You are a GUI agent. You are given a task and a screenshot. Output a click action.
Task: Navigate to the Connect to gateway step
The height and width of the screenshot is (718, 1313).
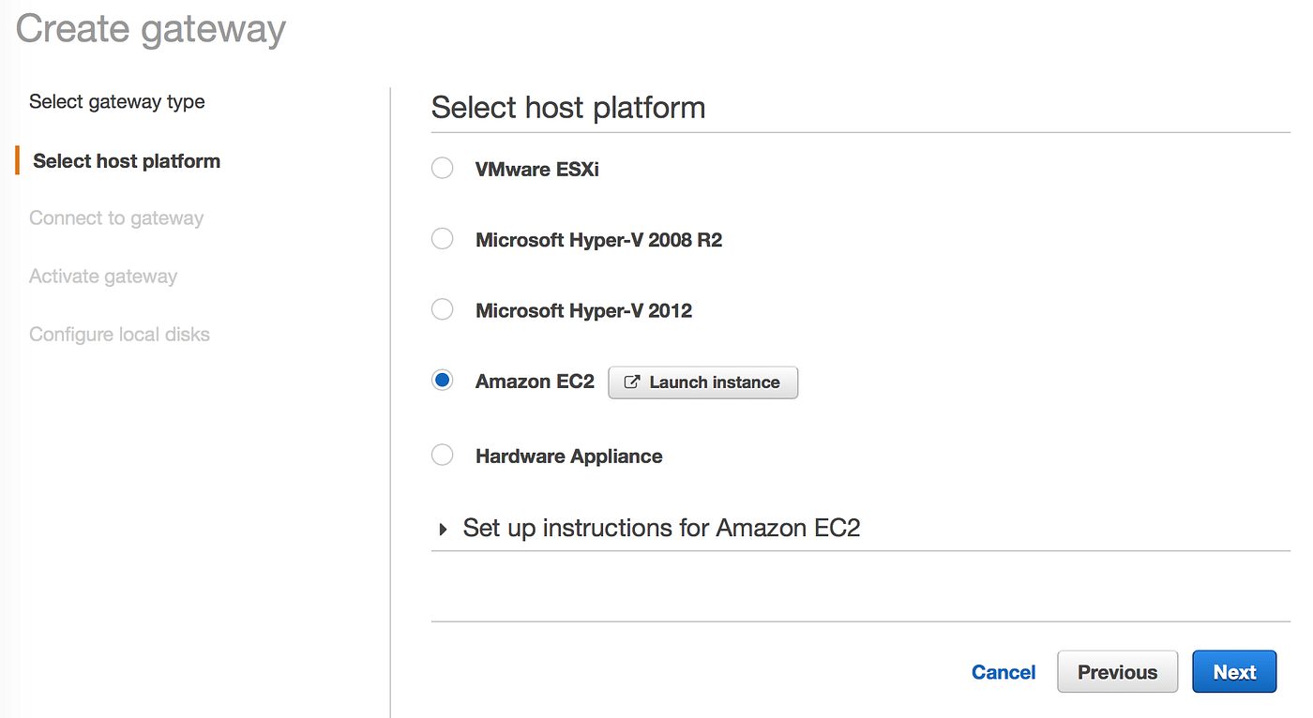tap(116, 217)
